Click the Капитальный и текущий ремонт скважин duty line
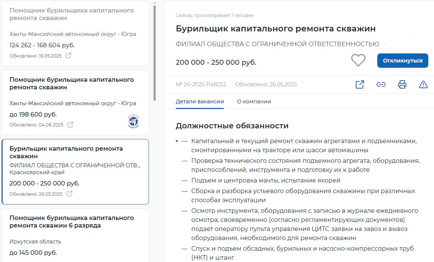This screenshot has width=434, height=262. [x=304, y=145]
